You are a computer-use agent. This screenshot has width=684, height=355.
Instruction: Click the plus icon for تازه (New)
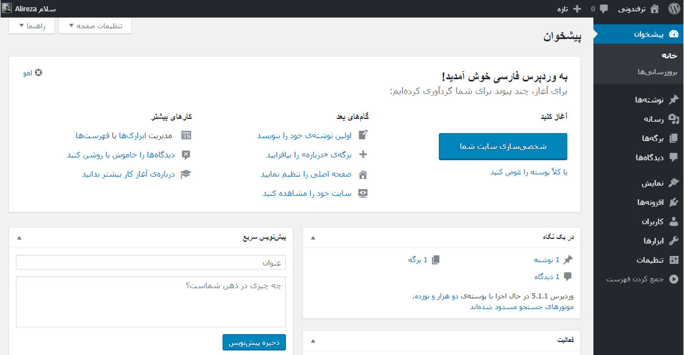(577, 8)
